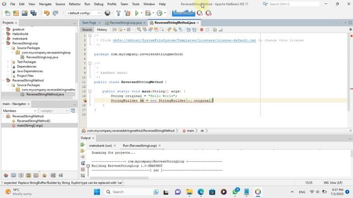
Task: Open the license-default.txt link in code
Action: [x=184, y=40]
